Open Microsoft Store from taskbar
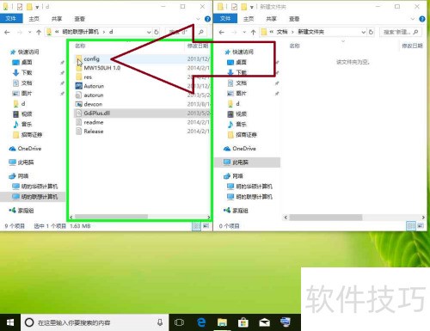This screenshot has width=430, height=331. pos(243,322)
